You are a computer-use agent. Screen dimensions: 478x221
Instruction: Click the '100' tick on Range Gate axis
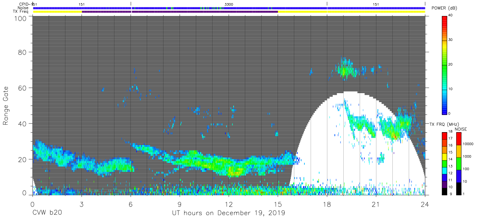click(20, 18)
